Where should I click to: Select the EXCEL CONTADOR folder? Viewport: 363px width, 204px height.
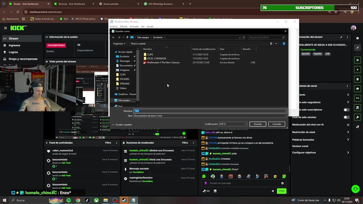[x=156, y=58]
